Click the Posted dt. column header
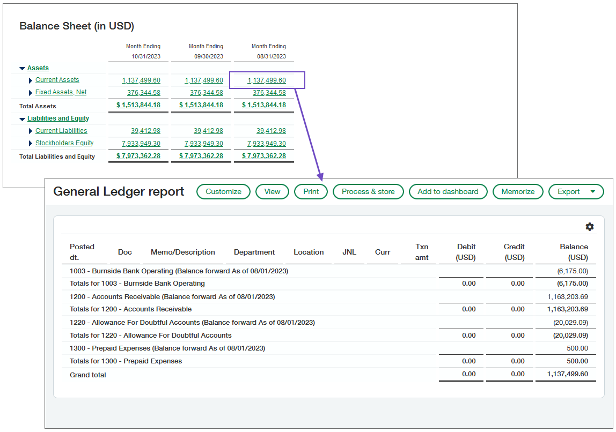This screenshot has width=616, height=432. [x=81, y=251]
